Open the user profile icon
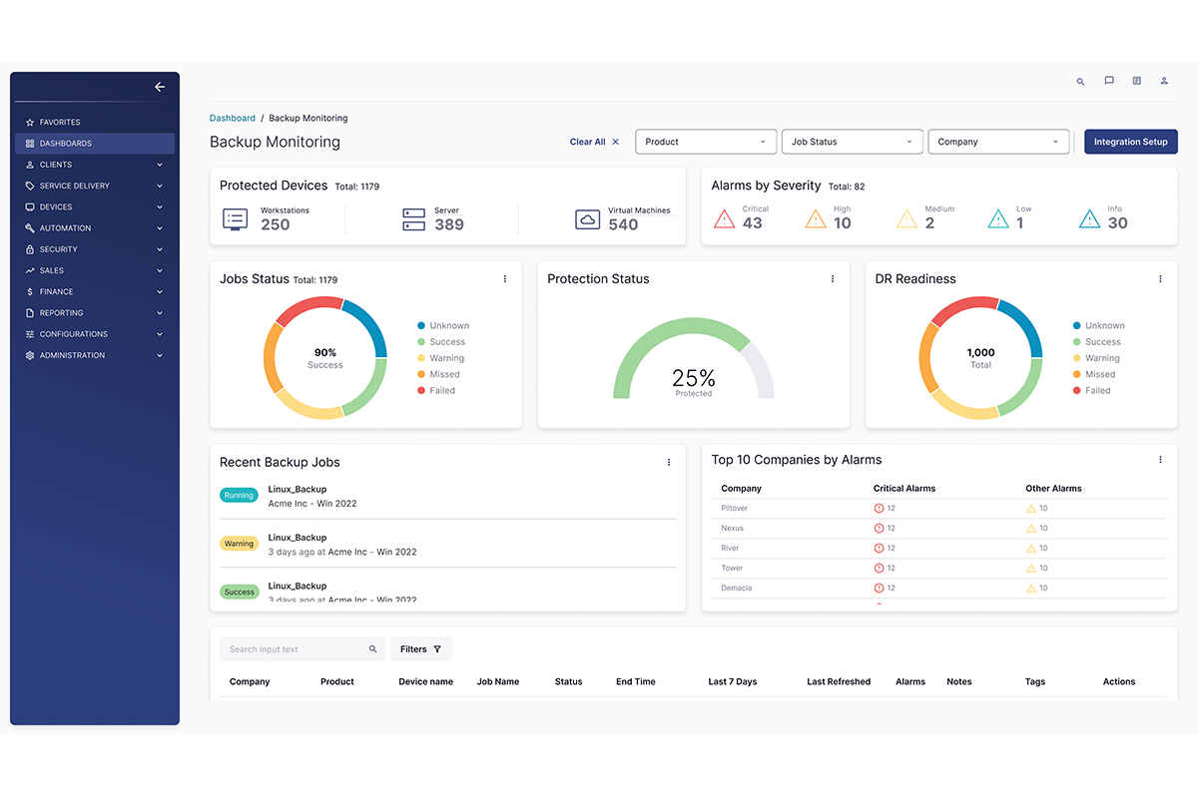Image resolution: width=1198 pixels, height=798 pixels. click(1164, 81)
